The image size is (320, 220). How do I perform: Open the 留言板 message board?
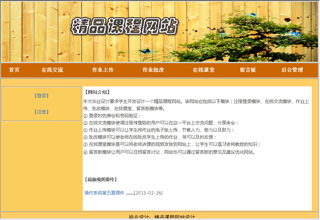click(248, 70)
